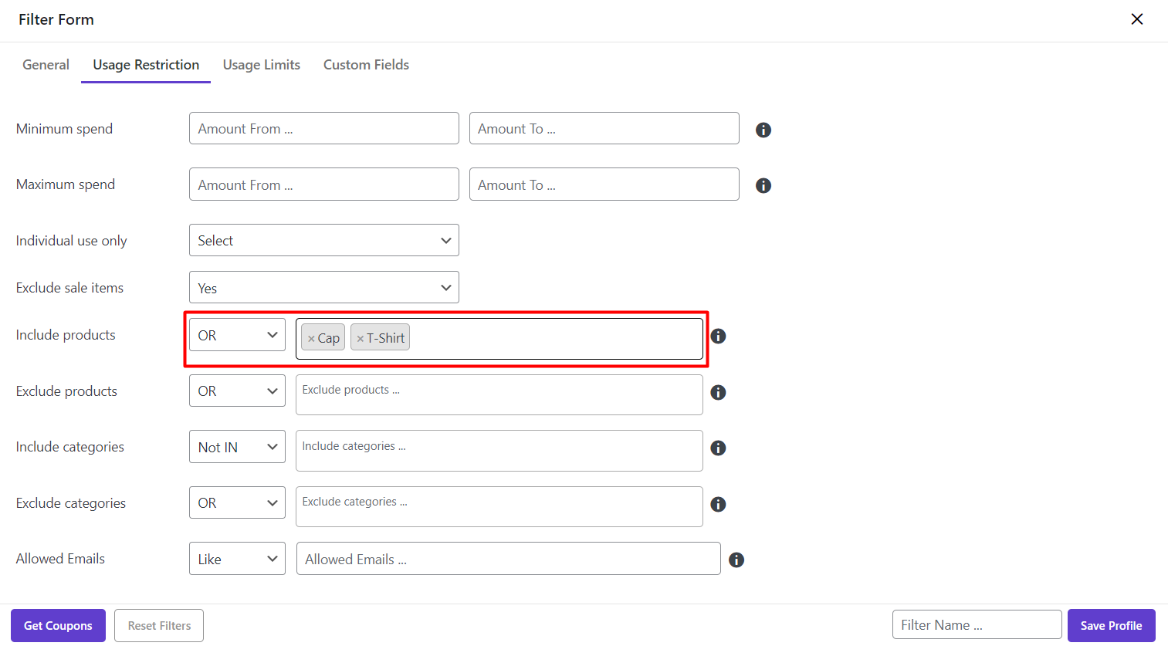Viewport: 1168px width, 646px height.
Task: Click info icon for Exclude categories
Action: click(x=718, y=504)
